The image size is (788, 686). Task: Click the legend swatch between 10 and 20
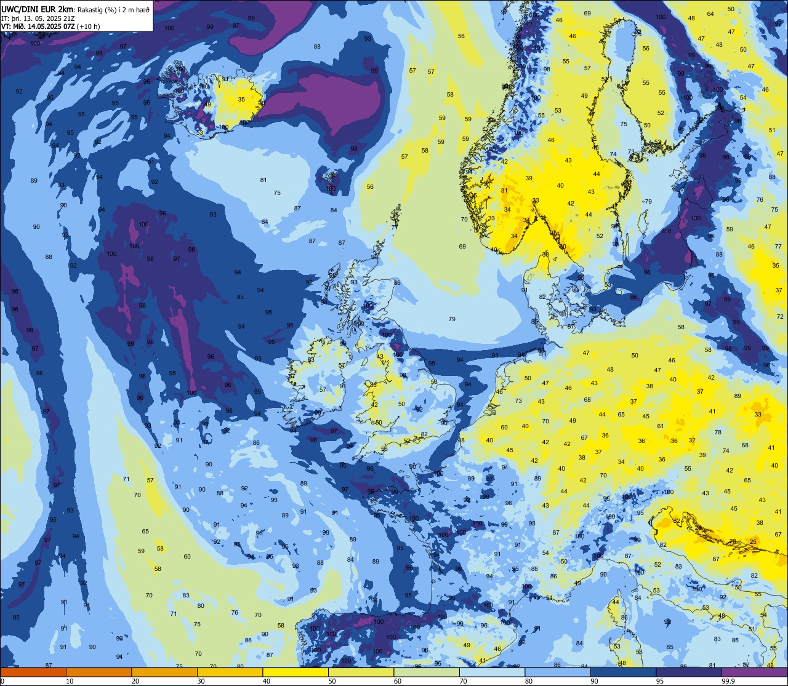tap(98, 672)
